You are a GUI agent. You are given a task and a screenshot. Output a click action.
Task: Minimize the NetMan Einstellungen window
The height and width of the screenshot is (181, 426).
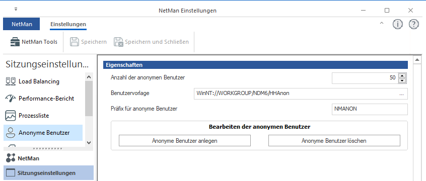point(363,11)
